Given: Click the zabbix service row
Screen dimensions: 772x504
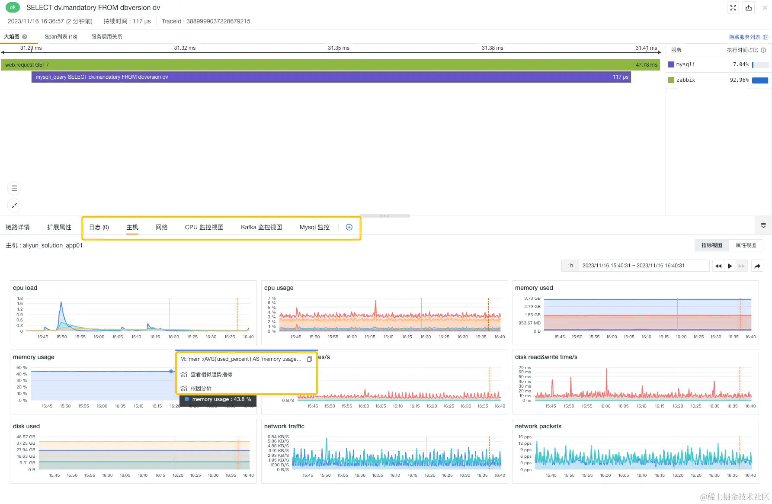Looking at the screenshot, I should (718, 80).
